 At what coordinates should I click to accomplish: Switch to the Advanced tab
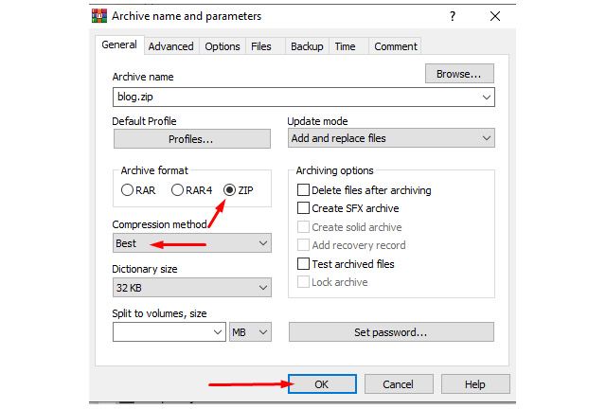coord(170,46)
